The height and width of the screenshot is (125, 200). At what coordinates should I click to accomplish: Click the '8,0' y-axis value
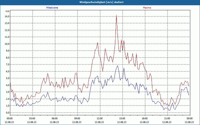[x=7, y=57]
